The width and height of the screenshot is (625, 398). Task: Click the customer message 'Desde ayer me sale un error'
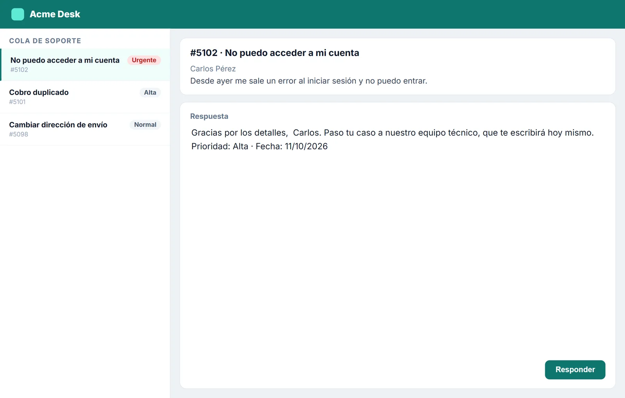[309, 81]
